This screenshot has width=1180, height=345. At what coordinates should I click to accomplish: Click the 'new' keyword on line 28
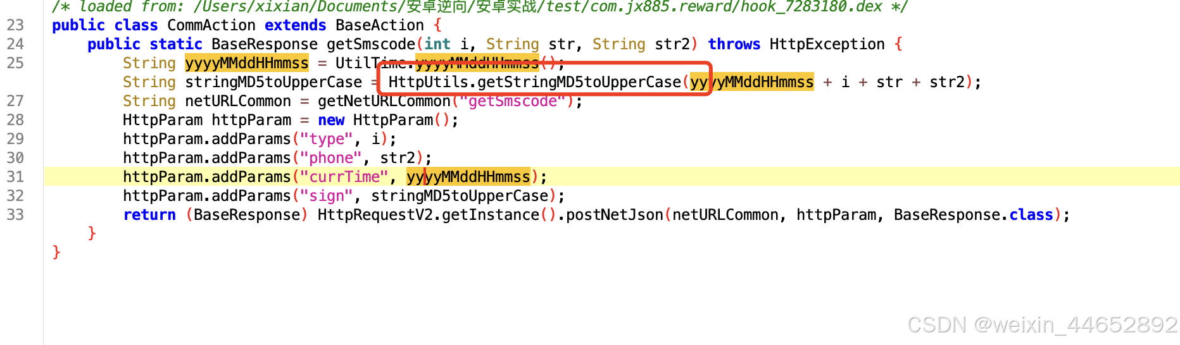pyautogui.click(x=331, y=120)
